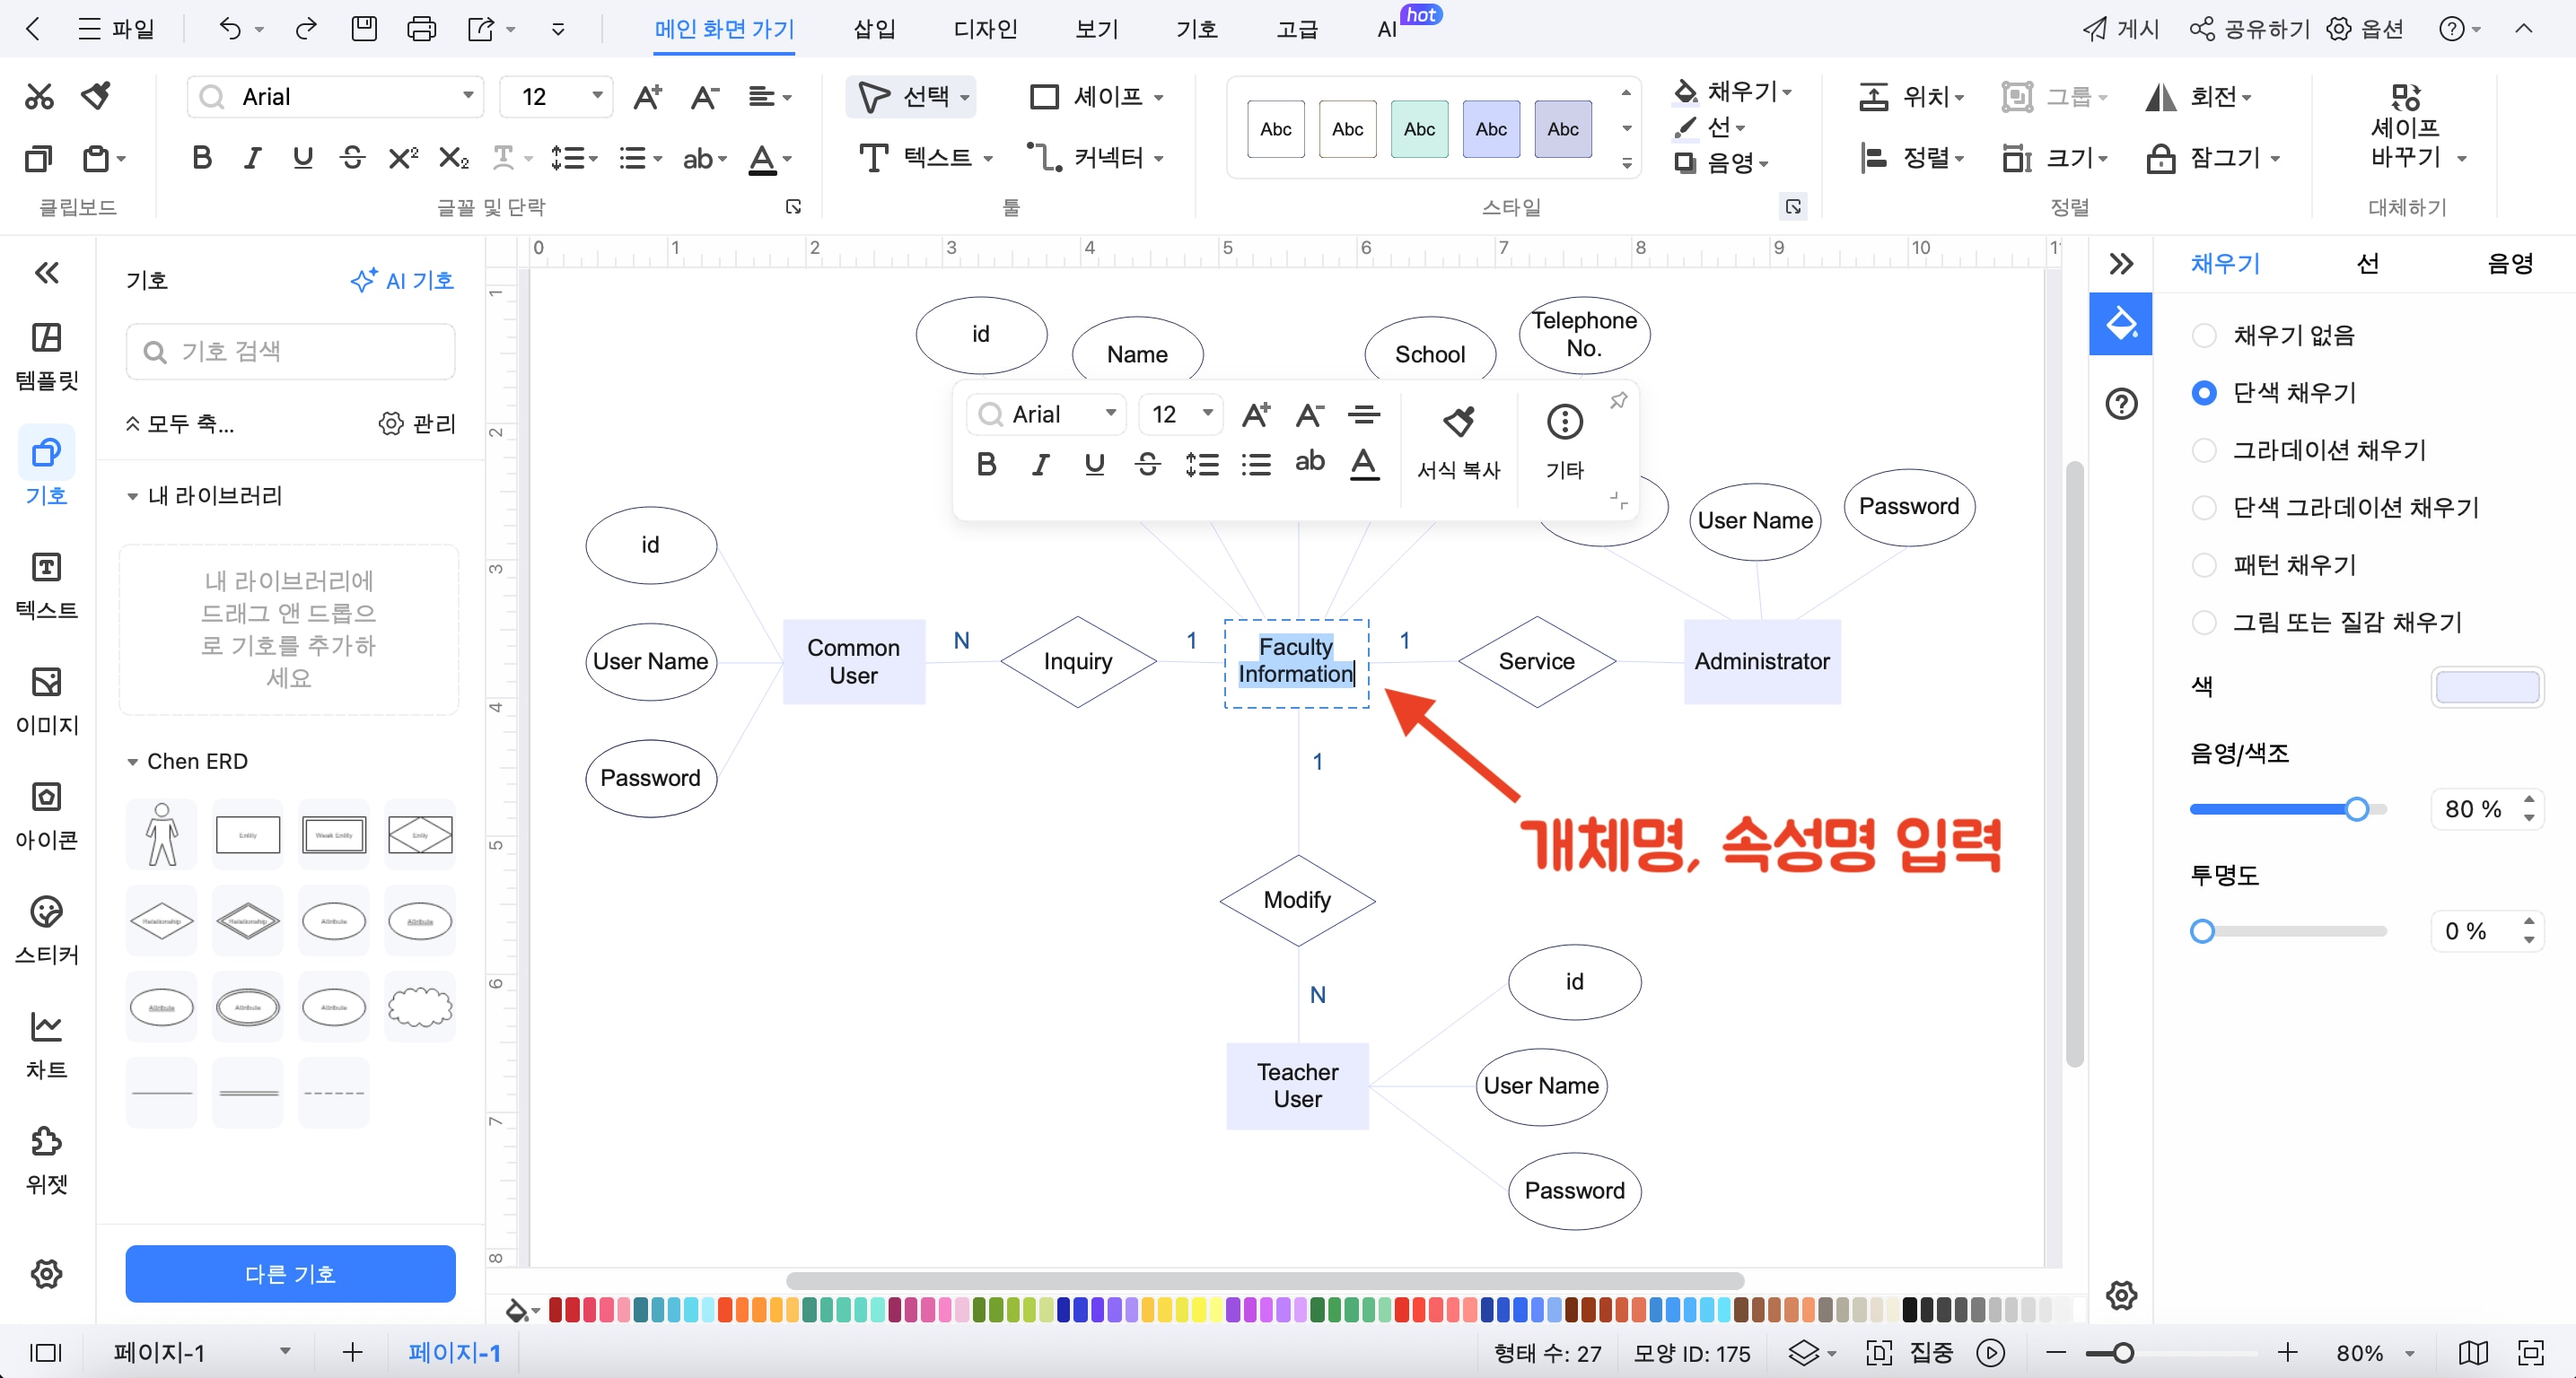2576x1378 pixels.
Task: Select the actor stick-figure Chen ERD symbol
Action: pyautogui.click(x=162, y=834)
